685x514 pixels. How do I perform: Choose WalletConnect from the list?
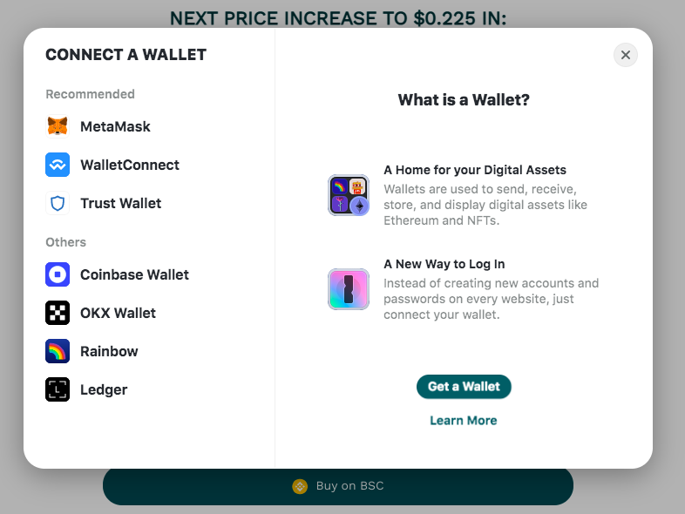click(130, 165)
